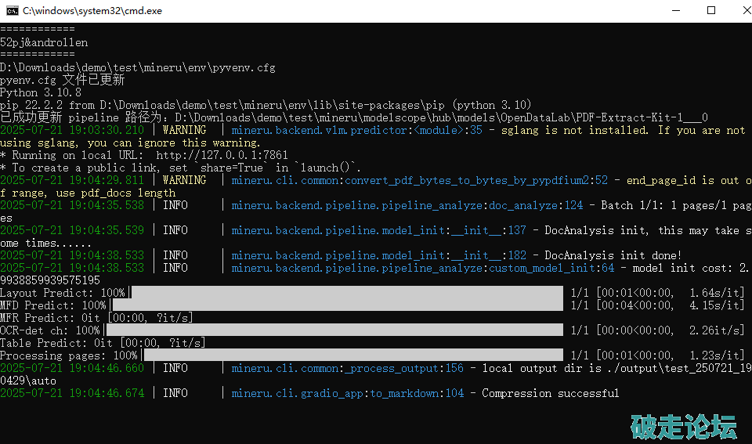
Task: Click the Table Predict status line
Action: point(103,343)
